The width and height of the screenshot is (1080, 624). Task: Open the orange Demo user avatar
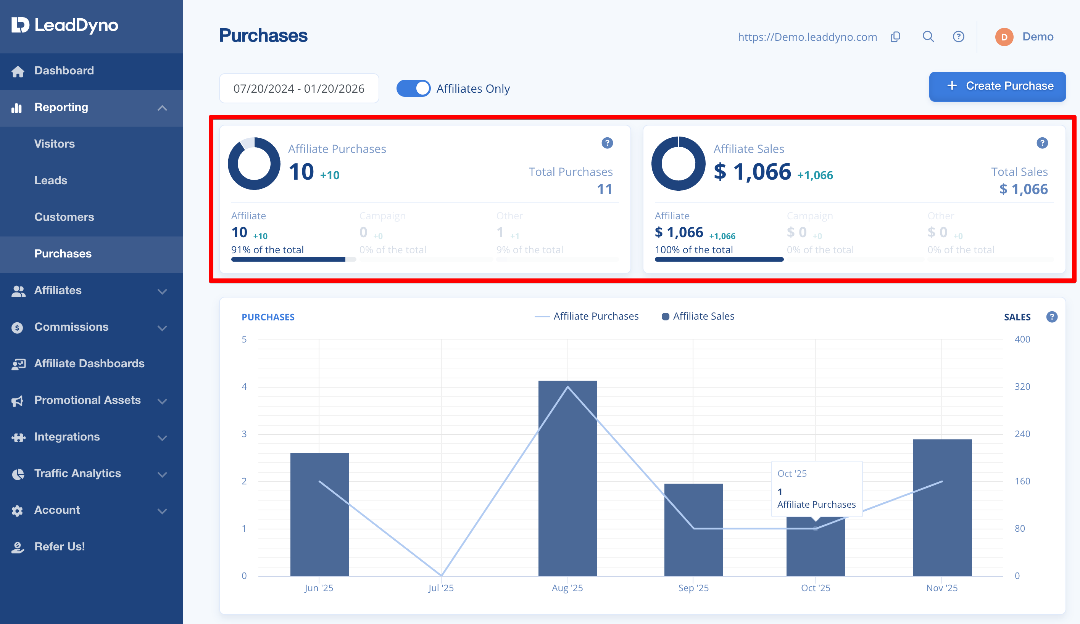(x=1004, y=37)
